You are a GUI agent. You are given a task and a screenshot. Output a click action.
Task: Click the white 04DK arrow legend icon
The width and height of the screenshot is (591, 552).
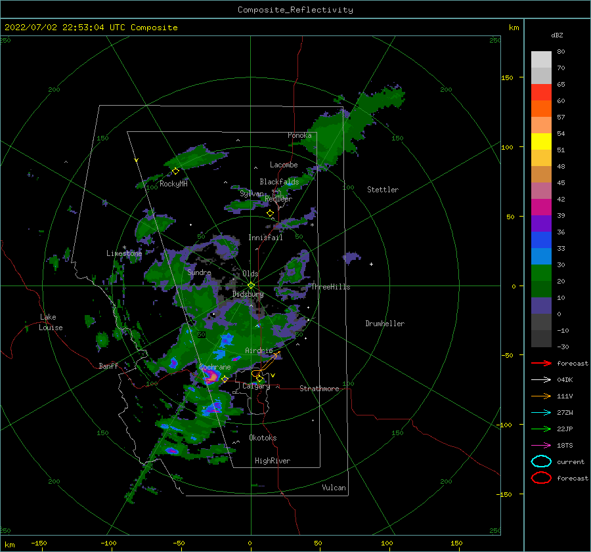tap(541, 380)
